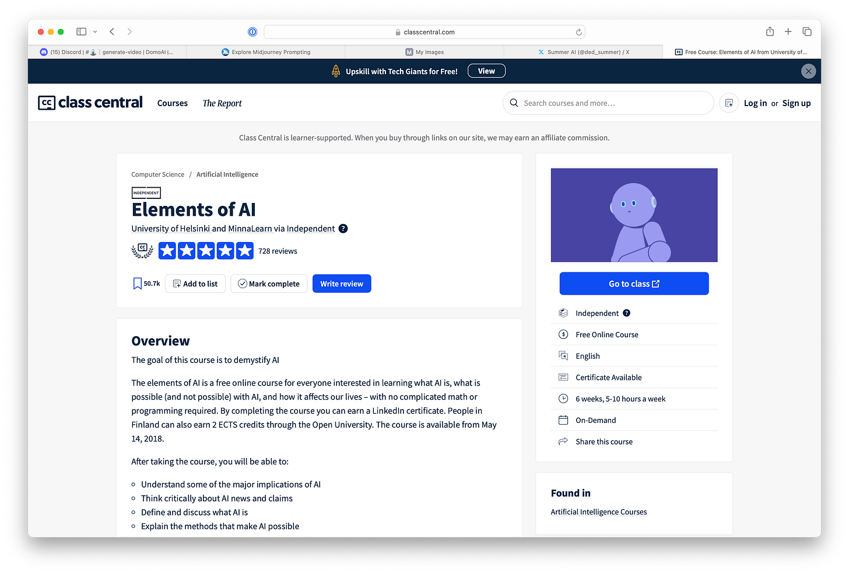Click the Independent provider badge

[146, 192]
